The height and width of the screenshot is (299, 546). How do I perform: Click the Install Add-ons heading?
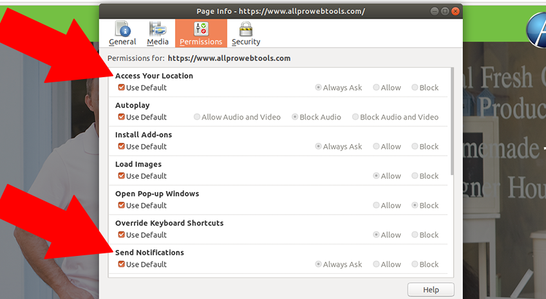(x=144, y=134)
